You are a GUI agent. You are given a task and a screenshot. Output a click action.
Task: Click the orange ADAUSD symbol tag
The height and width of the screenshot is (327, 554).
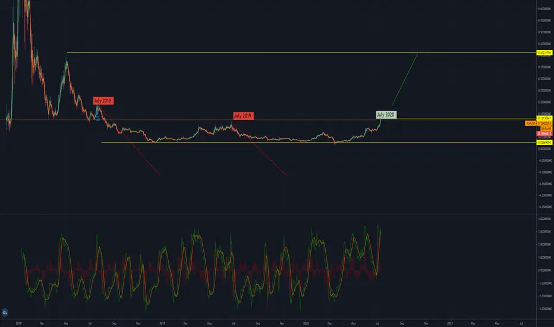point(531,124)
